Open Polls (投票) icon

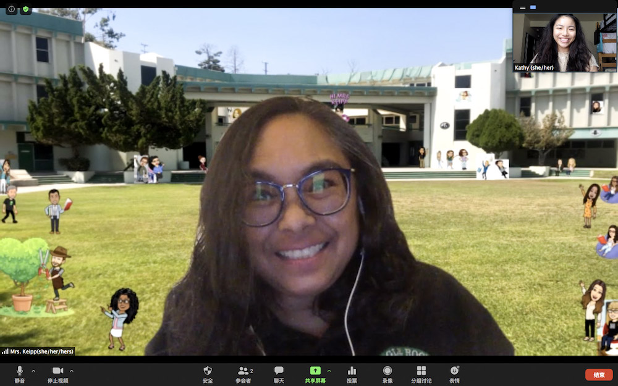click(352, 373)
